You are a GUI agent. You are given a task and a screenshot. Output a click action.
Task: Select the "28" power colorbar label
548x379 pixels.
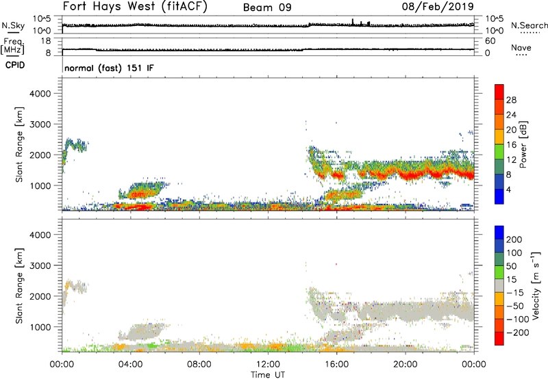pos(511,100)
